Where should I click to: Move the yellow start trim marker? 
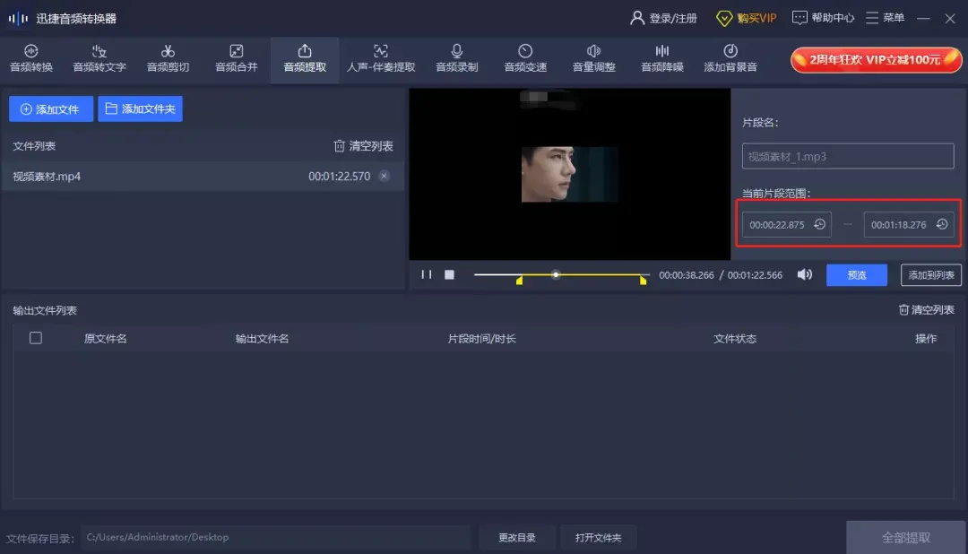click(x=520, y=281)
